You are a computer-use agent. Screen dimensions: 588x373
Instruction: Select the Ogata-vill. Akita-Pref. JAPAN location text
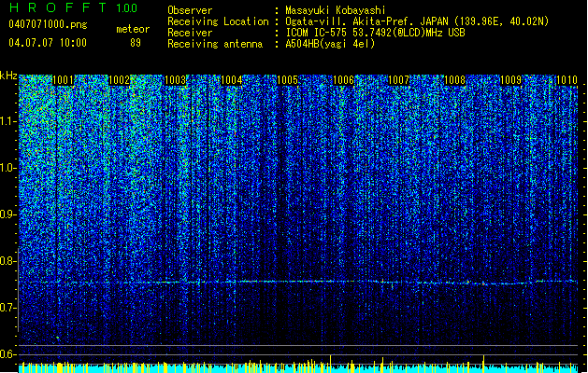tap(417, 21)
